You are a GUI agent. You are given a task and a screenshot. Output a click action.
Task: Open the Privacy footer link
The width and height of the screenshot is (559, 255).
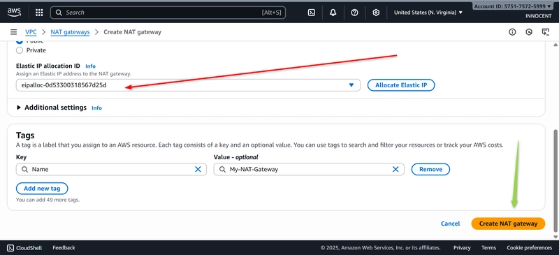pyautogui.click(x=462, y=247)
